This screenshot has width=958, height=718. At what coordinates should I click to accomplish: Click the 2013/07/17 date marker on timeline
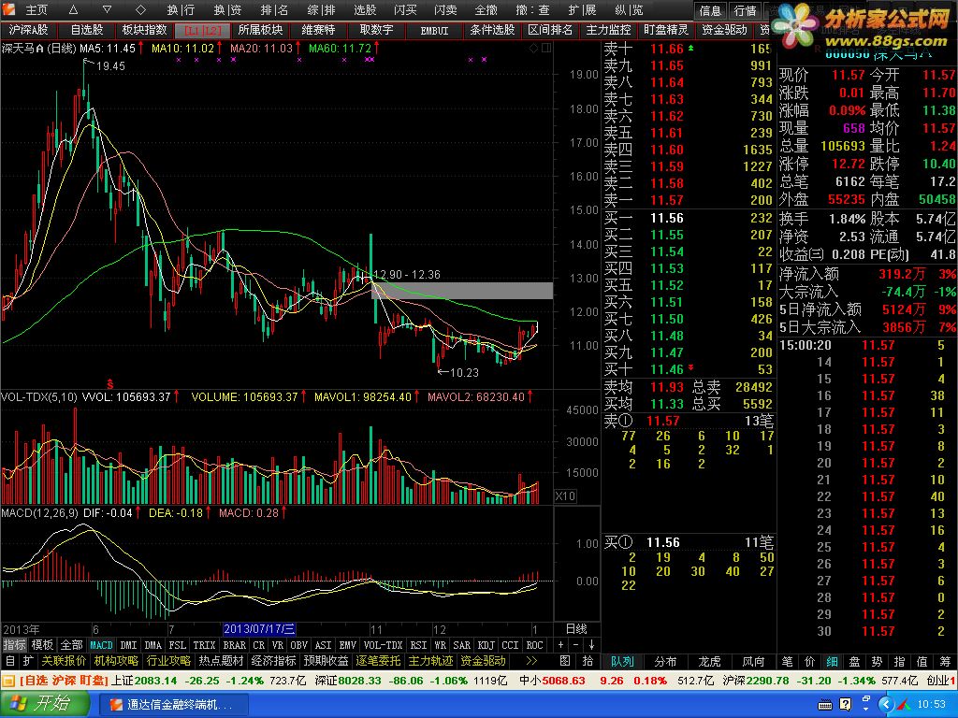259,629
